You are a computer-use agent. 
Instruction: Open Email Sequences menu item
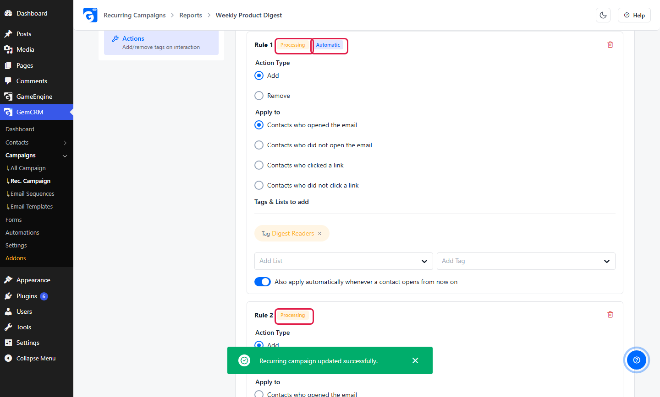click(x=32, y=194)
